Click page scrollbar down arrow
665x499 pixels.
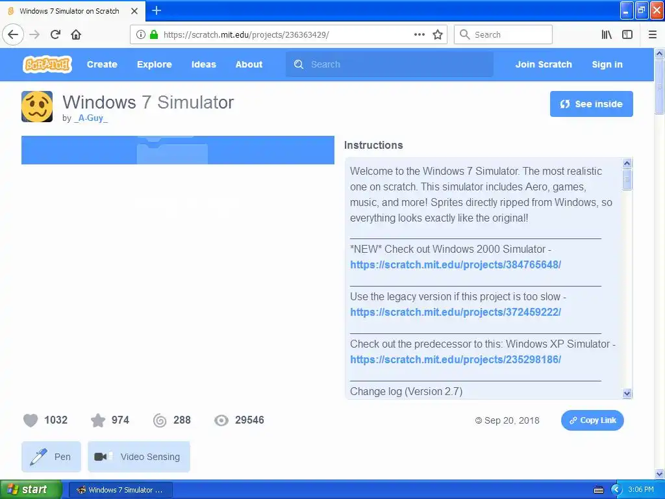pos(660,474)
